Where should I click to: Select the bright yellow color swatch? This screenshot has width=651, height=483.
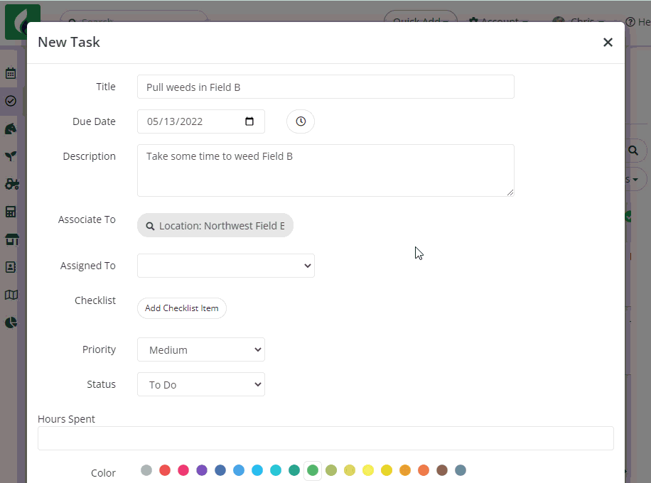[x=368, y=470]
